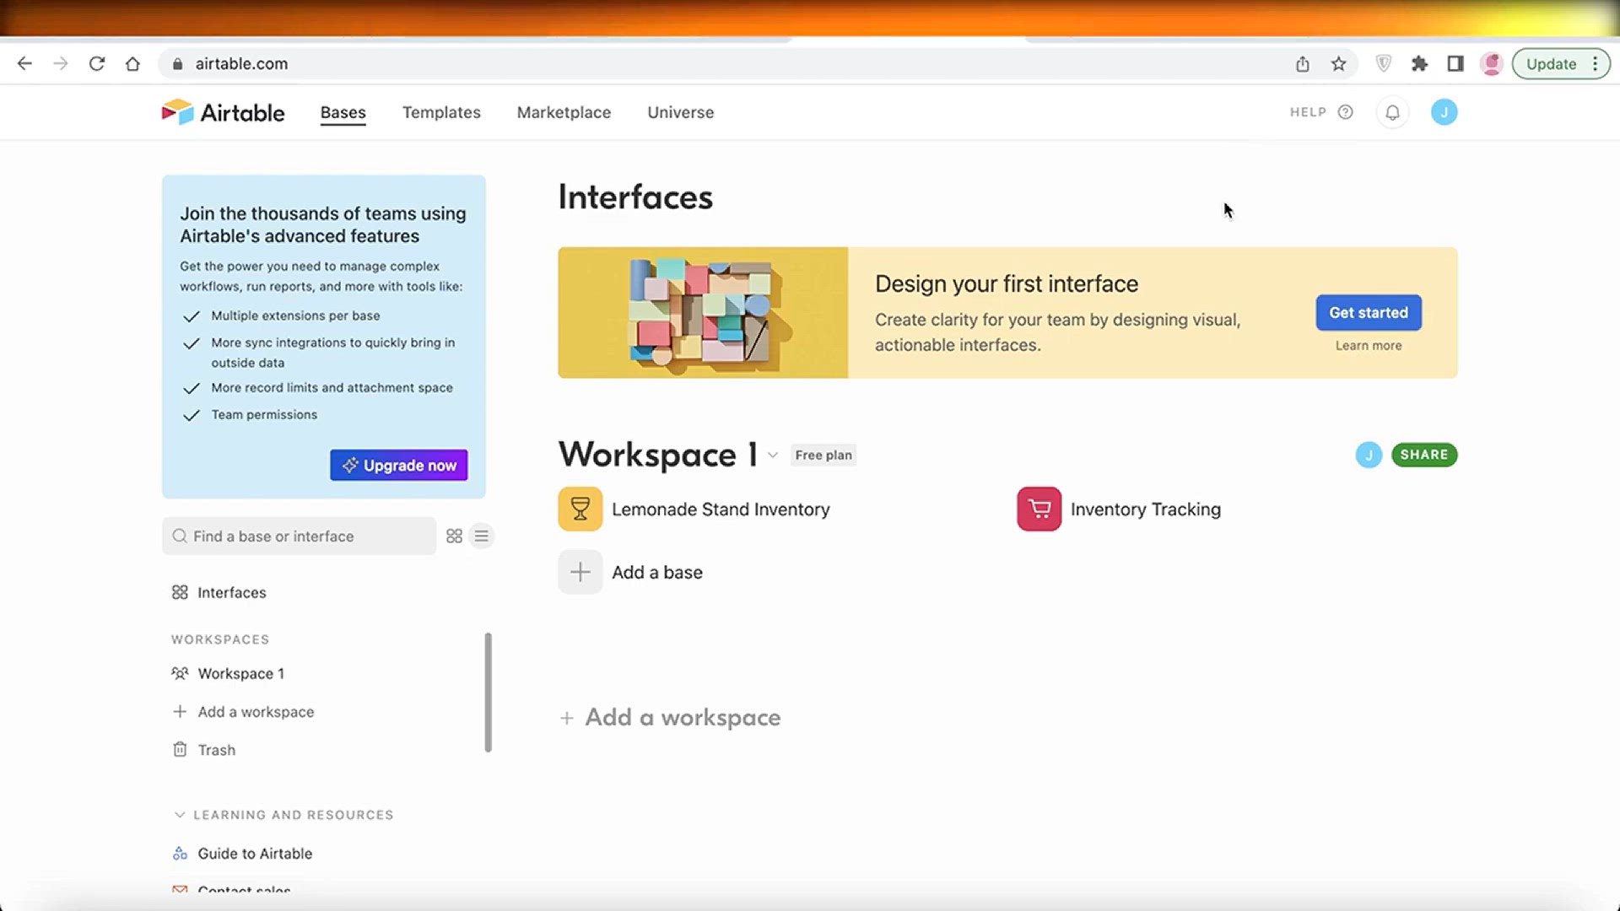Expand Workspace 1 dropdown chevron
The height and width of the screenshot is (911, 1620).
(773, 455)
